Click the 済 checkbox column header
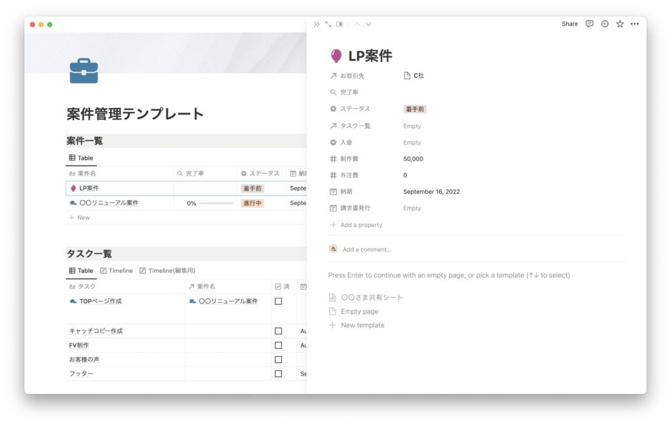The height and width of the screenshot is (426, 671). 282,286
